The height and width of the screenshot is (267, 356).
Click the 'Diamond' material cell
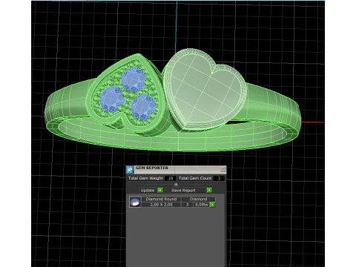(198, 199)
